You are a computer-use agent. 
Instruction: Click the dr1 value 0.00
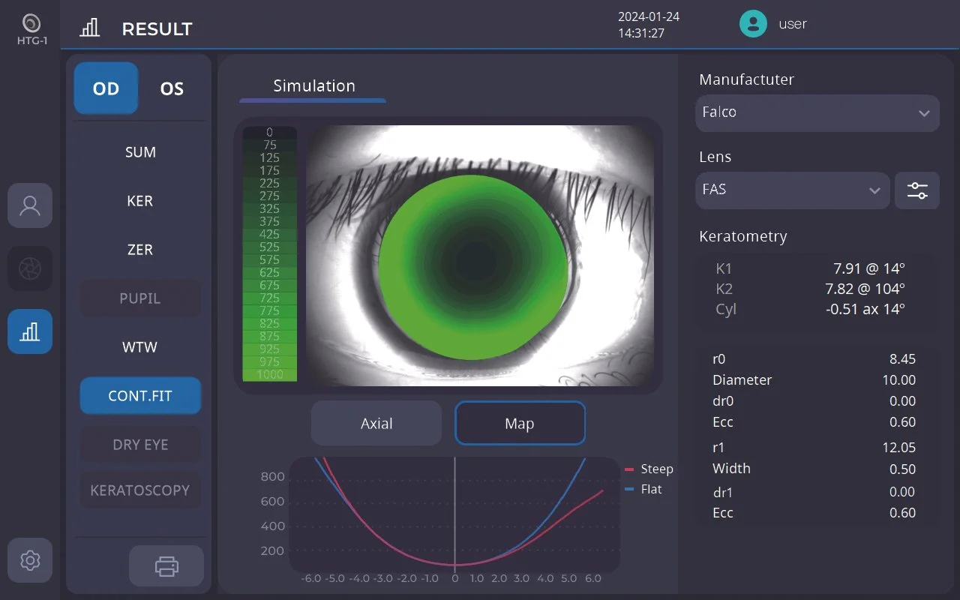tap(902, 492)
